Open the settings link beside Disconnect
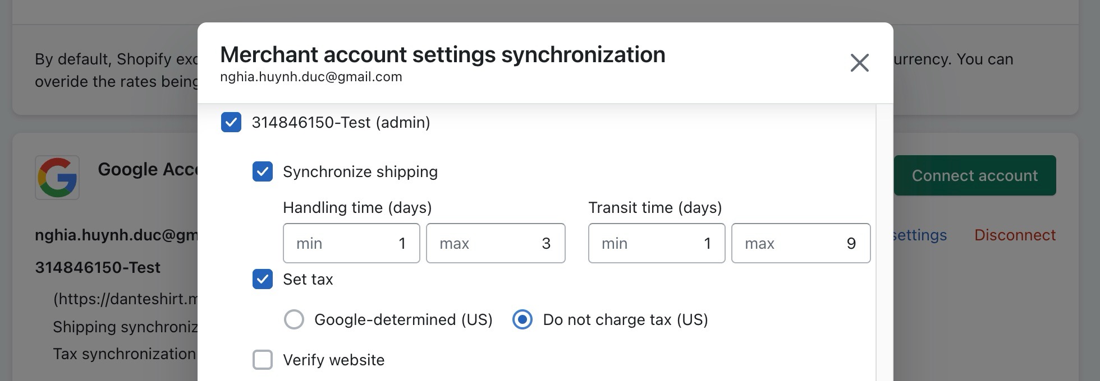The height and width of the screenshot is (381, 1100). tap(920, 235)
